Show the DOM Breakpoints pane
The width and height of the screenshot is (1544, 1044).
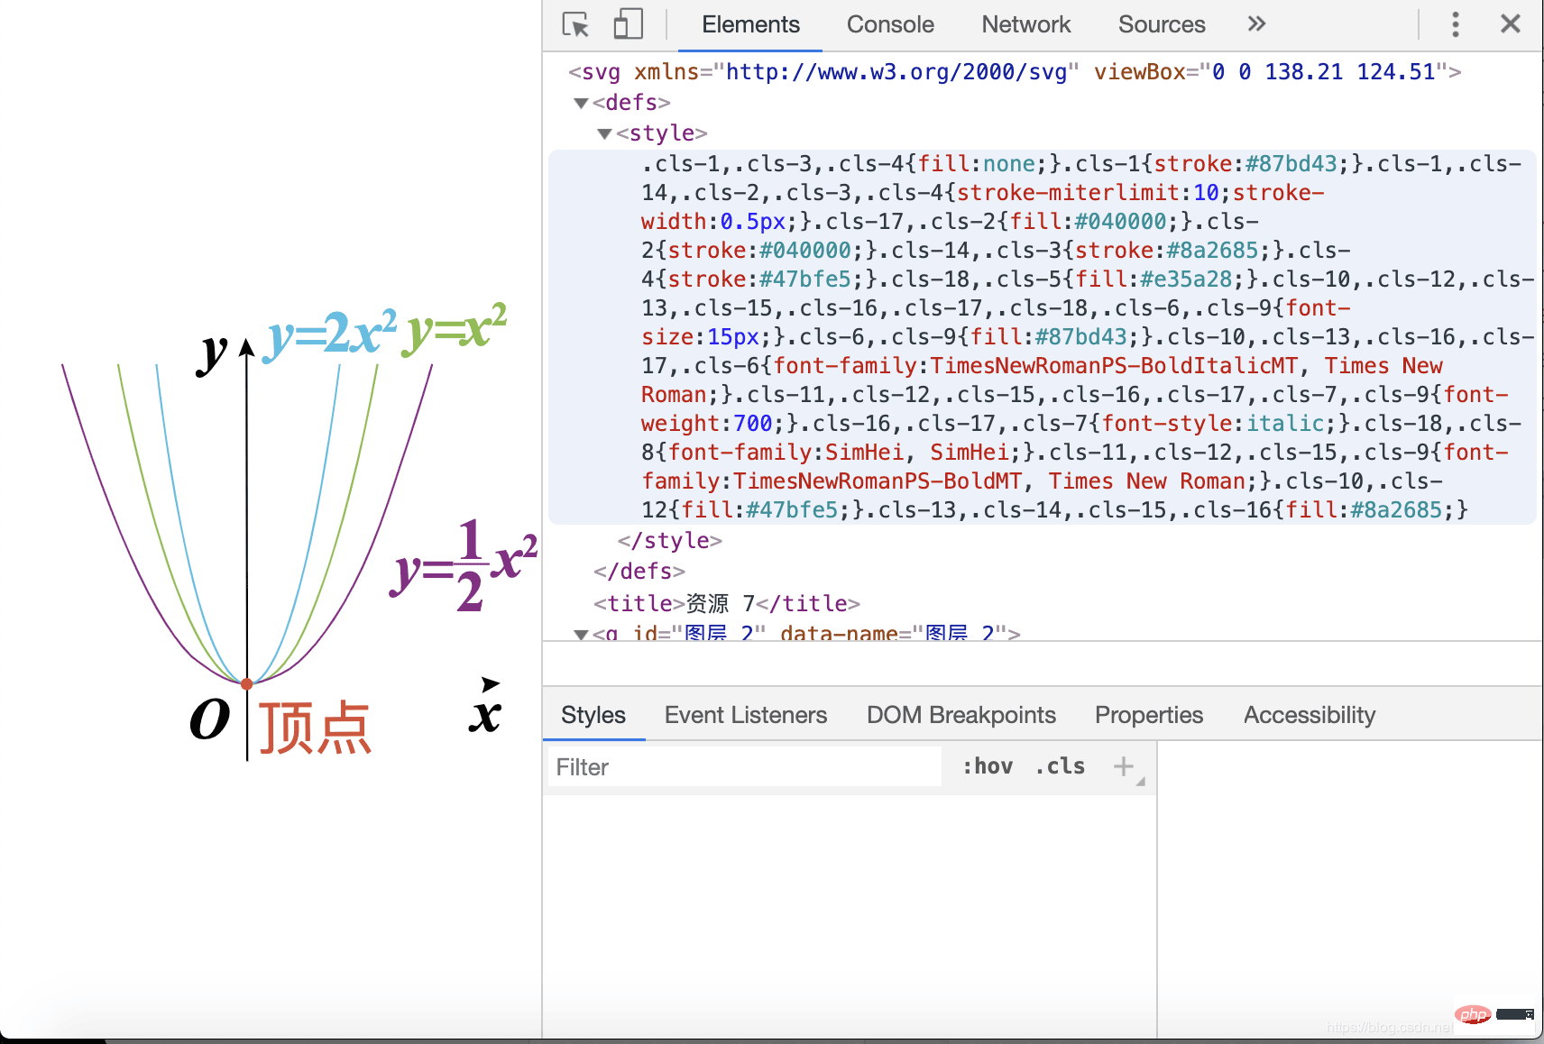click(x=960, y=715)
